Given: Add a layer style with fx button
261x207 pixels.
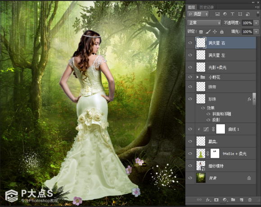Looking at the screenshot, I should click(x=208, y=200).
